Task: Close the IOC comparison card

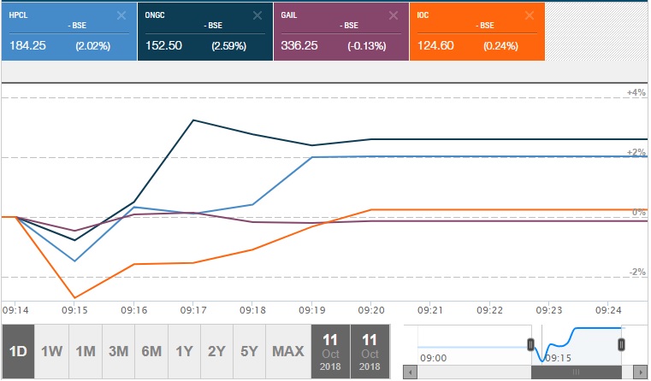Action: [x=530, y=15]
